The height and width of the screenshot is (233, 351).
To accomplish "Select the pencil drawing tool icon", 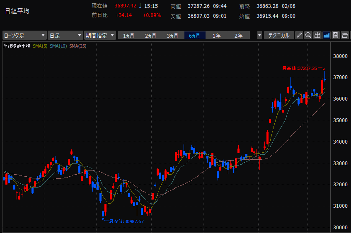I will pyautogui.click(x=299, y=35).
